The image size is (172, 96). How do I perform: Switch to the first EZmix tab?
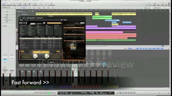click(33, 23)
